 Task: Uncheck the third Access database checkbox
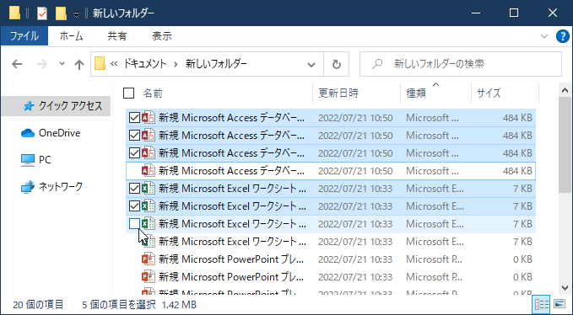tap(134, 152)
